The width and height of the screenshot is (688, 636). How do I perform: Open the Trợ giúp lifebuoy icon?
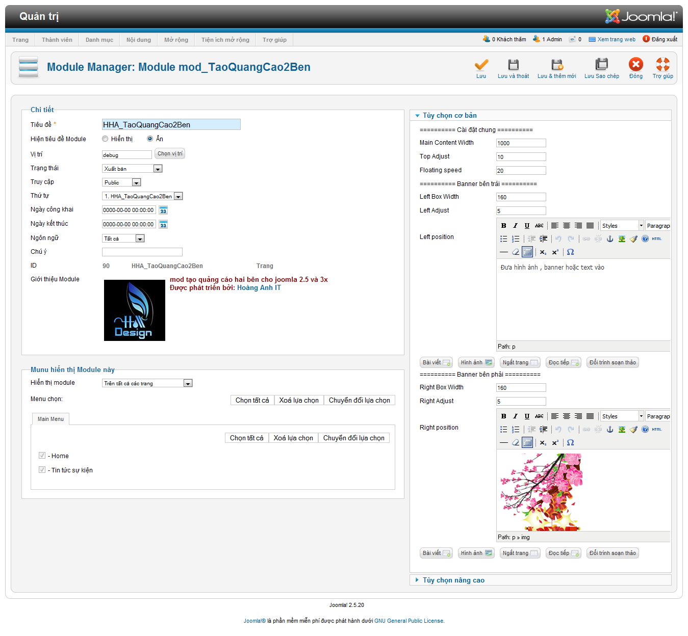[662, 64]
